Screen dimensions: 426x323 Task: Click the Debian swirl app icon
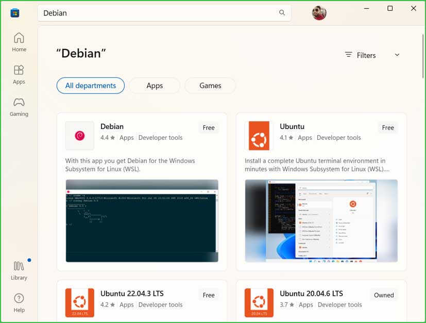(x=80, y=136)
